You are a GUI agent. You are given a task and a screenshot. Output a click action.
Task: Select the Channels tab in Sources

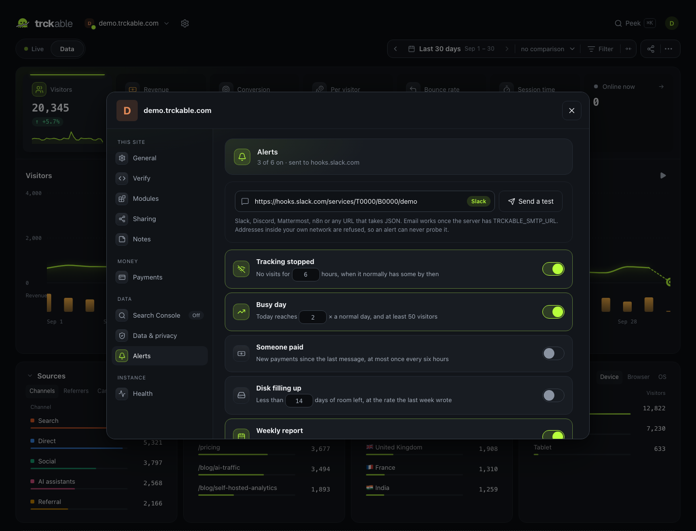pyautogui.click(x=42, y=391)
